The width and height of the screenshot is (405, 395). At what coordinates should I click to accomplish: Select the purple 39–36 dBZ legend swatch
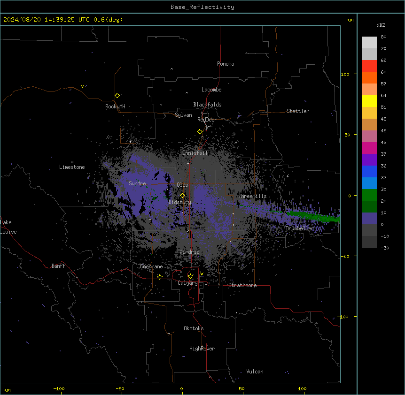[369, 160]
